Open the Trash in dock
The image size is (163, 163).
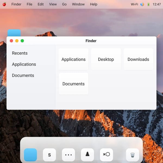point(133,155)
